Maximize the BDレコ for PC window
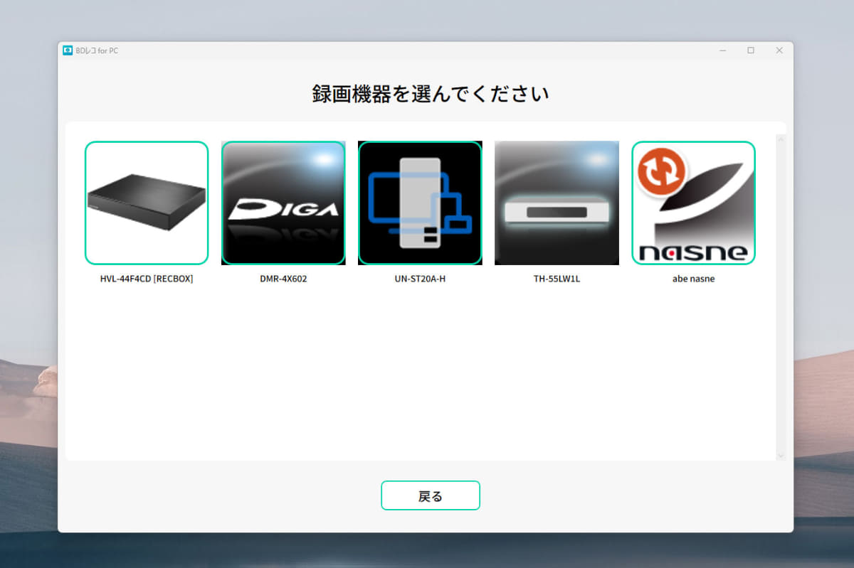 click(x=750, y=50)
